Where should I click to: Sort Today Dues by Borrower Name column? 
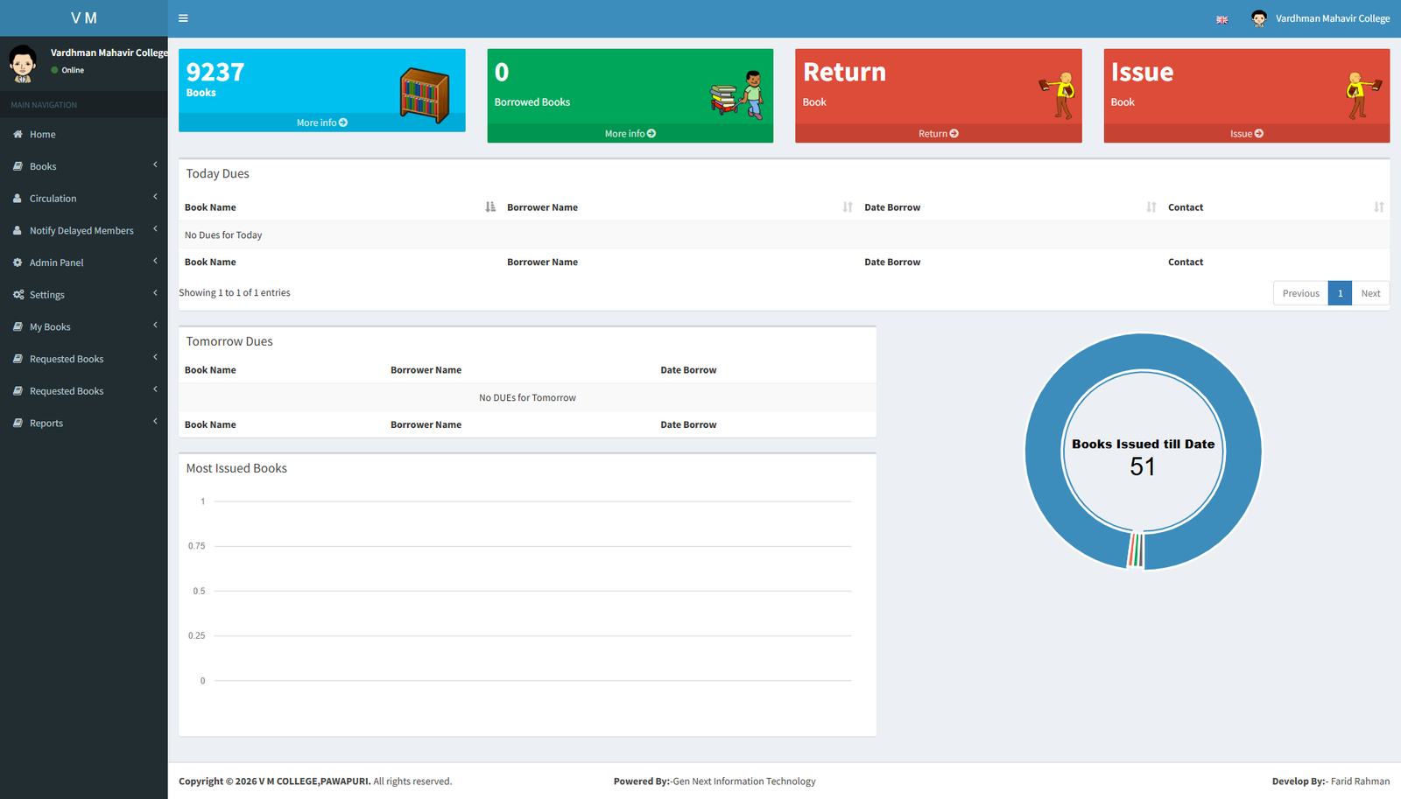674,207
